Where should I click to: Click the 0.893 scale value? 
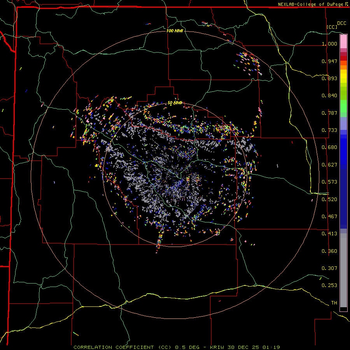(329, 78)
